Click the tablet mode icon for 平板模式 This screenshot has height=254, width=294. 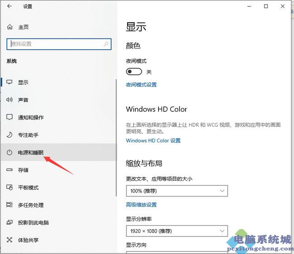point(9,187)
